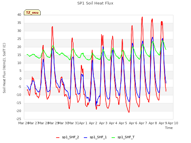Click the Apr 10 x-axis tick label
The image size is (191, 143).
[x=173, y=123]
